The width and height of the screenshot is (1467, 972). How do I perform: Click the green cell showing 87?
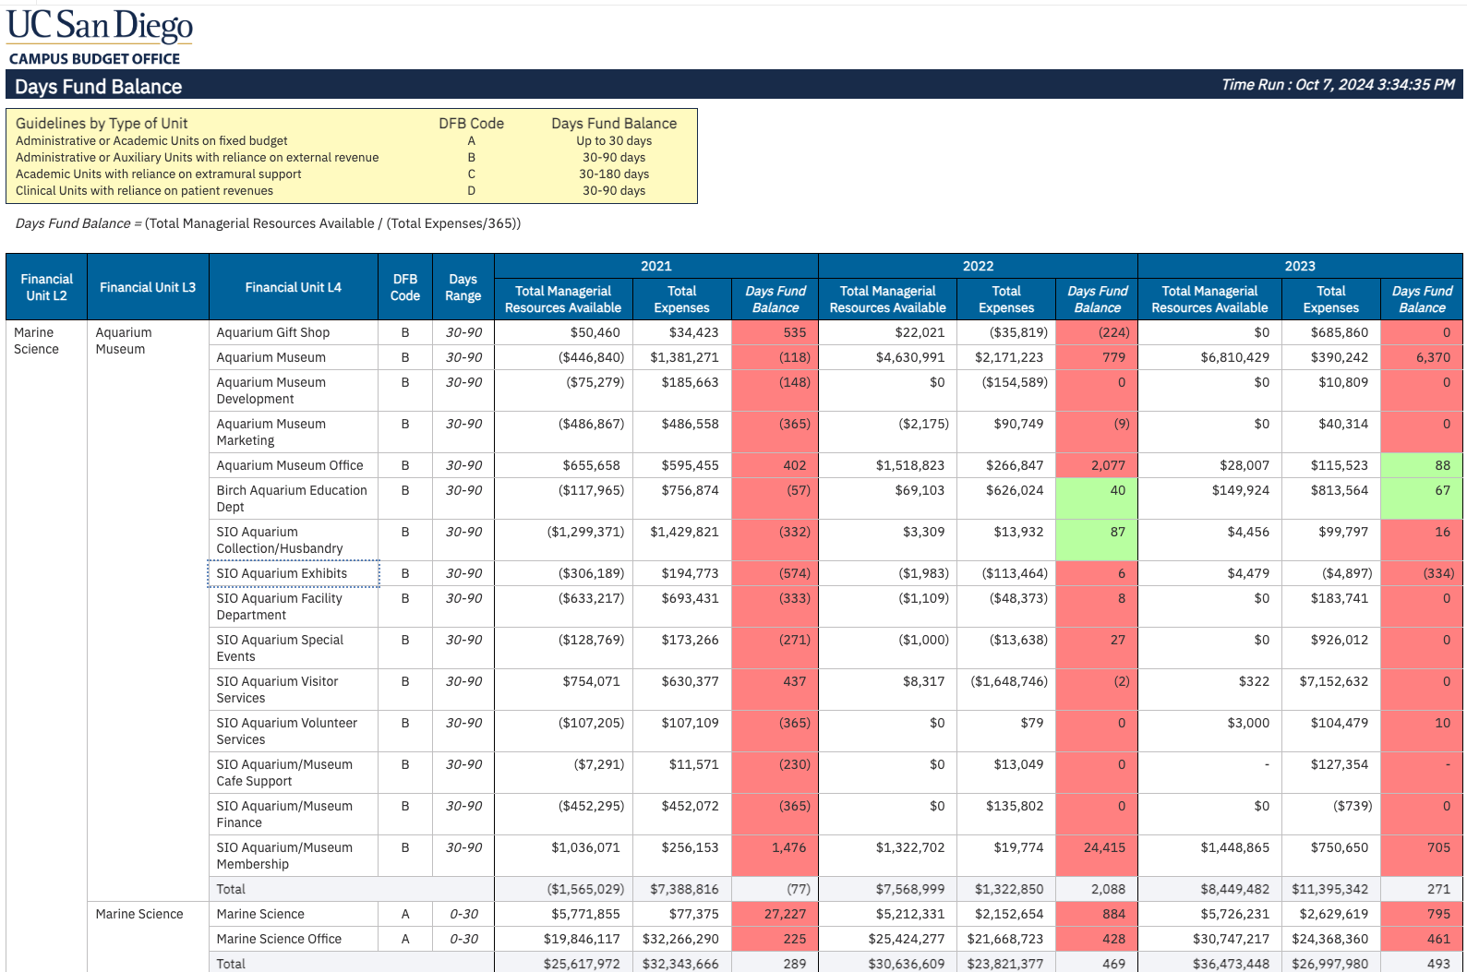1097,539
